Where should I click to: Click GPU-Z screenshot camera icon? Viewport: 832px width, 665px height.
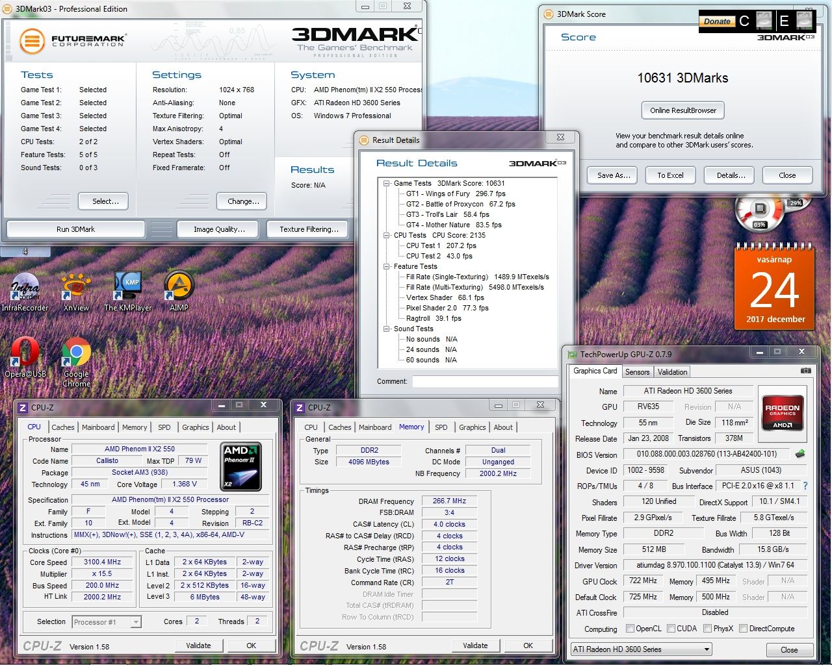tap(806, 371)
